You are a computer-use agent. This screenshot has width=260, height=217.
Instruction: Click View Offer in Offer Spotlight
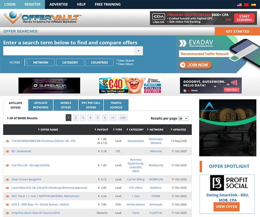[226, 207]
